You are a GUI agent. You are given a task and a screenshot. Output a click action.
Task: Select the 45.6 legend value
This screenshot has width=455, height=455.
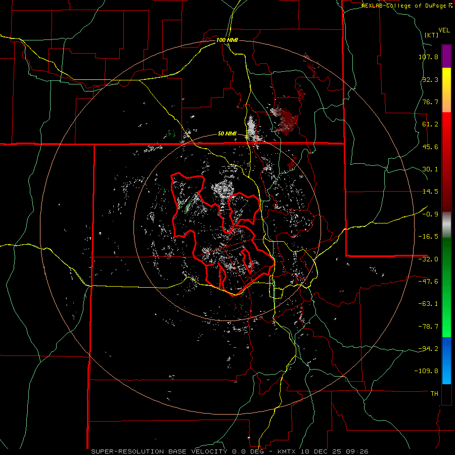tap(430, 147)
